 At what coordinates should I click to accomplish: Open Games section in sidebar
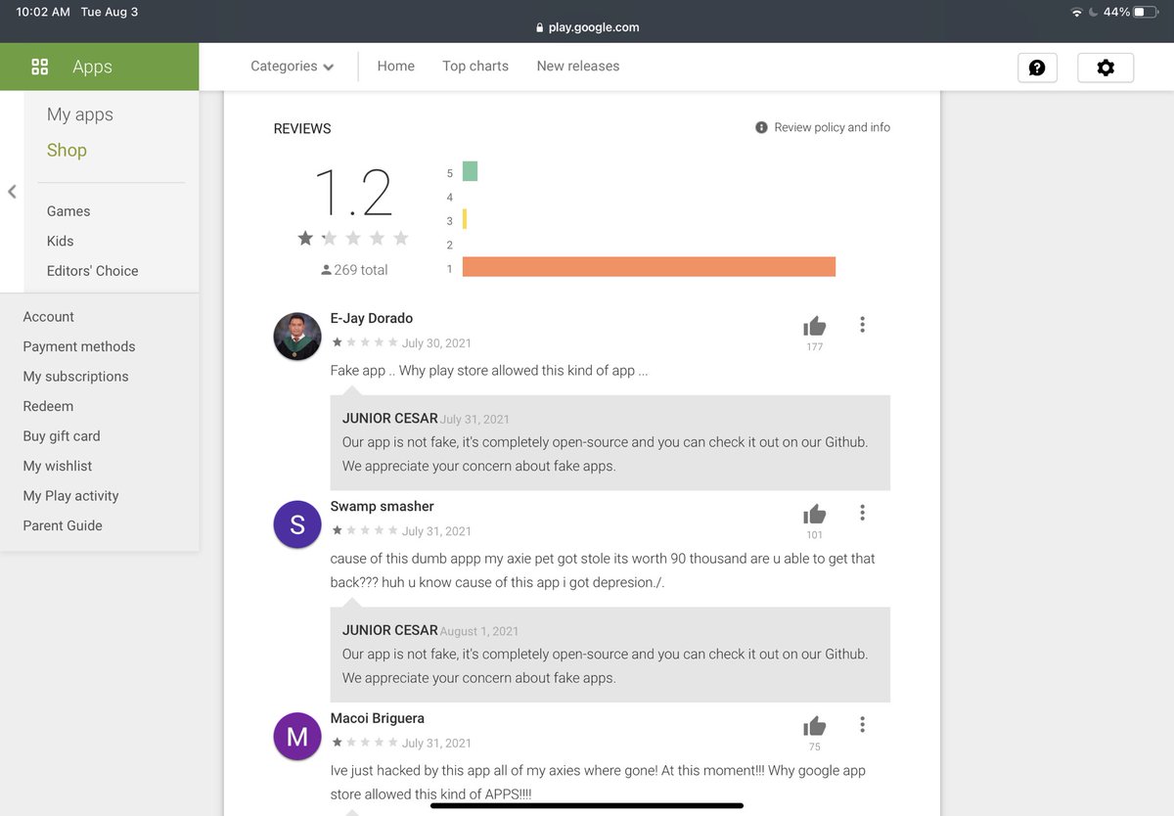(x=68, y=211)
